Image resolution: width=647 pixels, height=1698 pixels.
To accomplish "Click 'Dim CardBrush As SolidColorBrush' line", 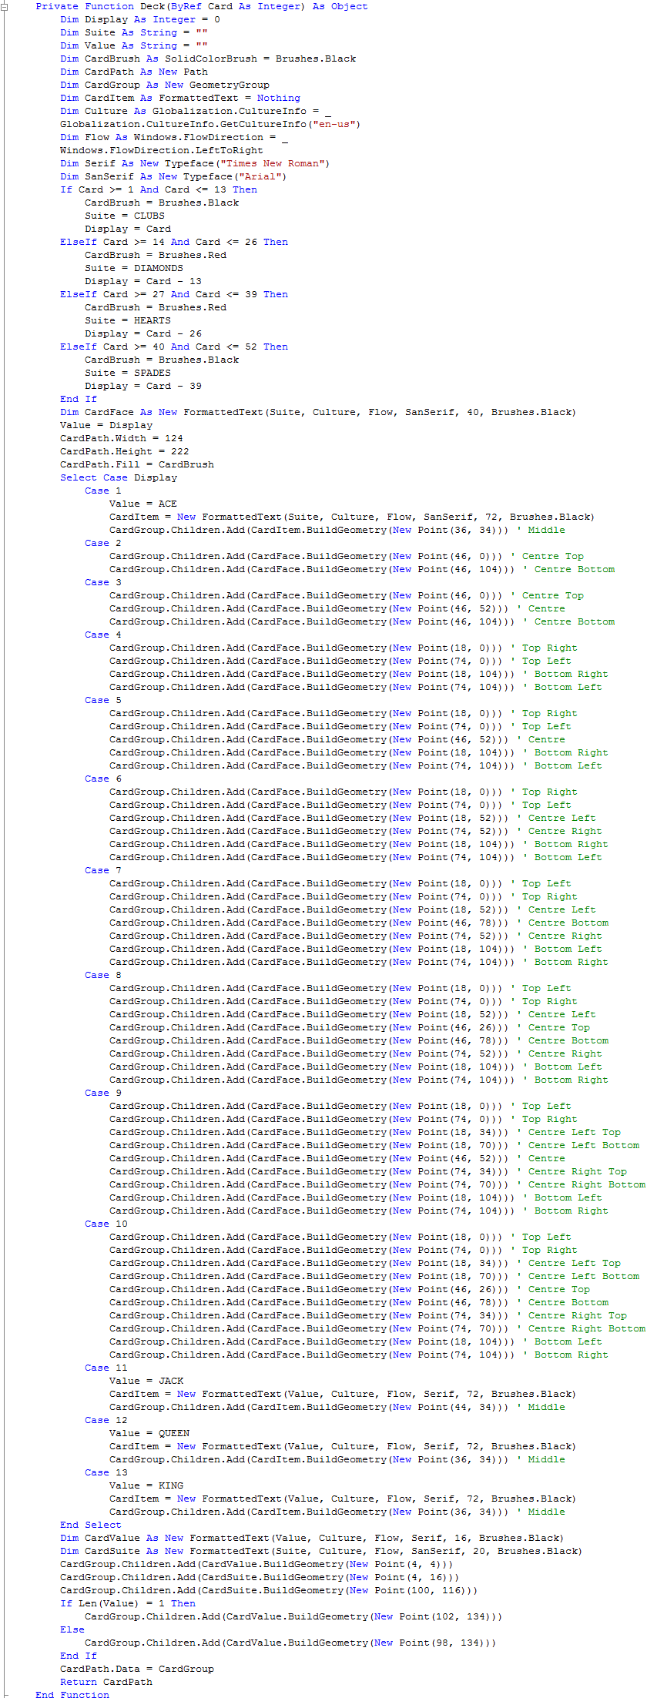I will tap(208, 59).
